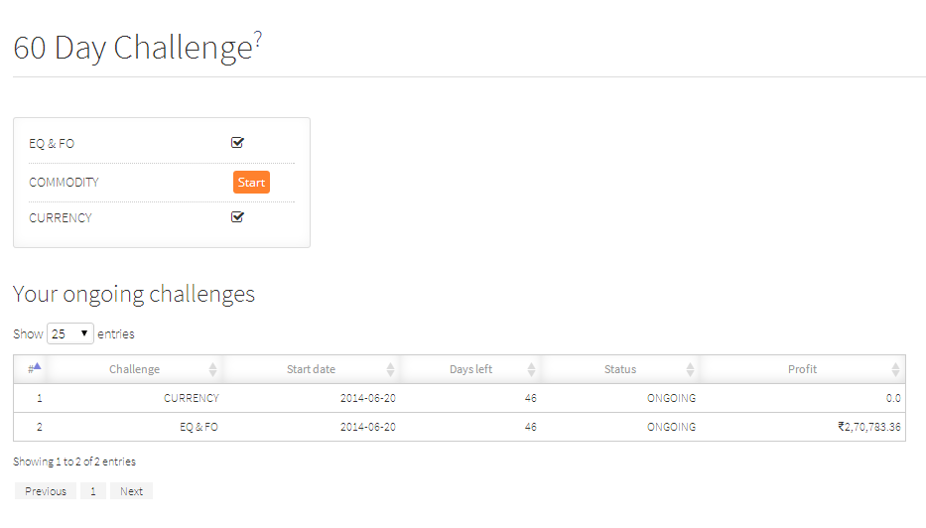This screenshot has width=926, height=528.
Task: Toggle the row number sort arrow
Action: pyautogui.click(x=37, y=366)
